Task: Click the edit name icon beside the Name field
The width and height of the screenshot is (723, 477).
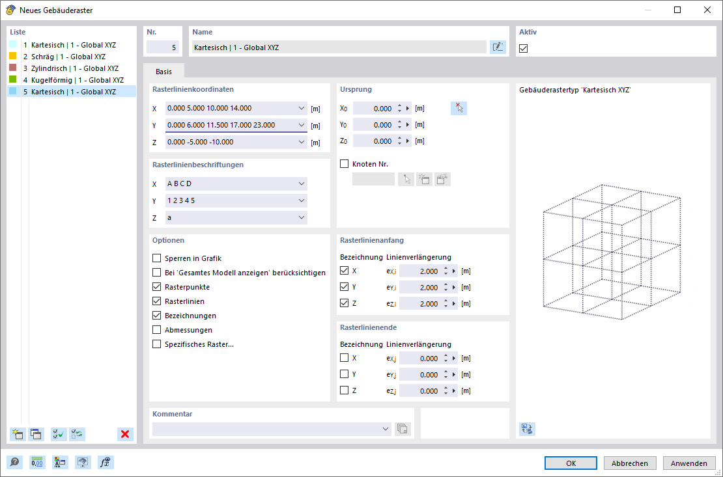Action: [498, 47]
